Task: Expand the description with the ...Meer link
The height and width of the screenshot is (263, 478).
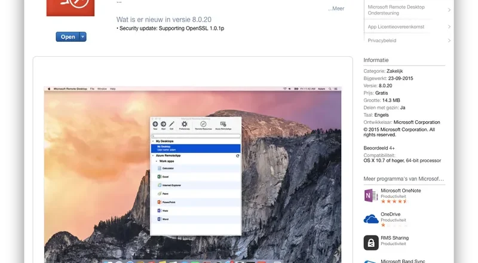Action: [336, 8]
